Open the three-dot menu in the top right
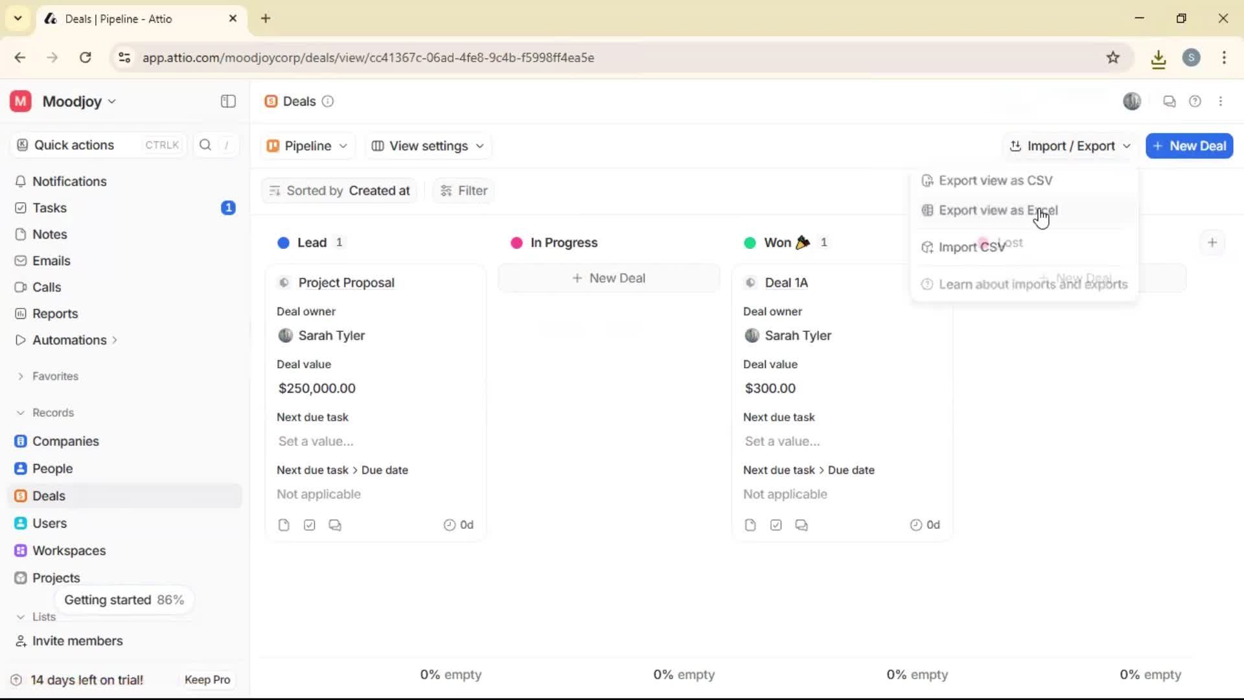This screenshot has width=1244, height=700. click(1221, 101)
